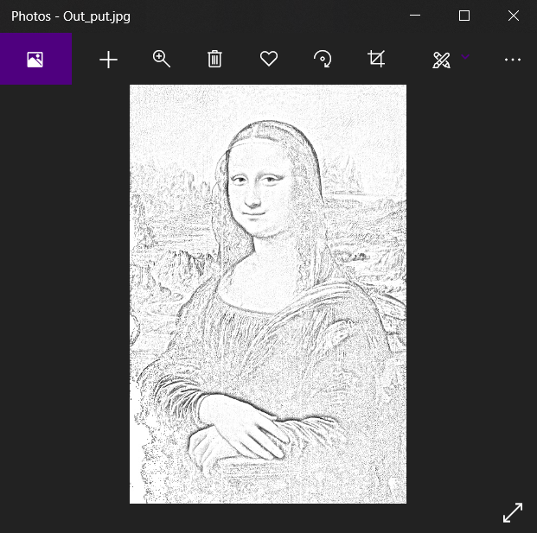Screen dimensions: 537x533
Task: Select the Zoom magnifier icon
Action: (162, 59)
